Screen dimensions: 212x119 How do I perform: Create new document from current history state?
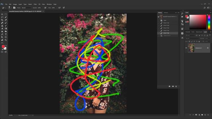click(x=169, y=86)
